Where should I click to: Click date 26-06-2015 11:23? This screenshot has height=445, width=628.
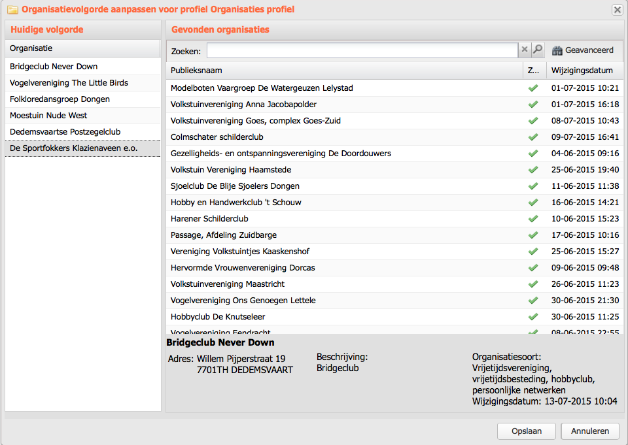(x=585, y=284)
